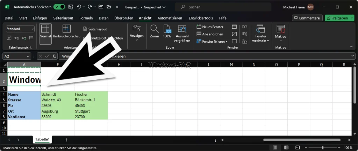Click Neues Fenster
The height and width of the screenshot is (151, 358).
(210, 27)
